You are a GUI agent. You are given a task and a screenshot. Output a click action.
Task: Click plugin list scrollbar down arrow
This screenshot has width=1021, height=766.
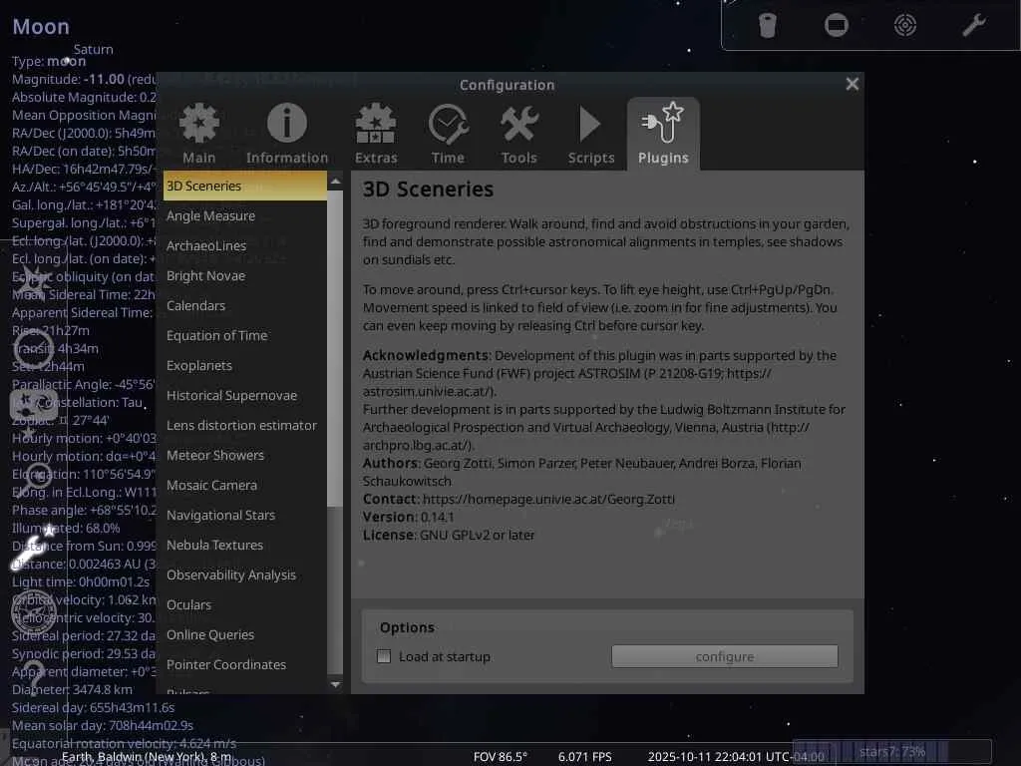335,684
